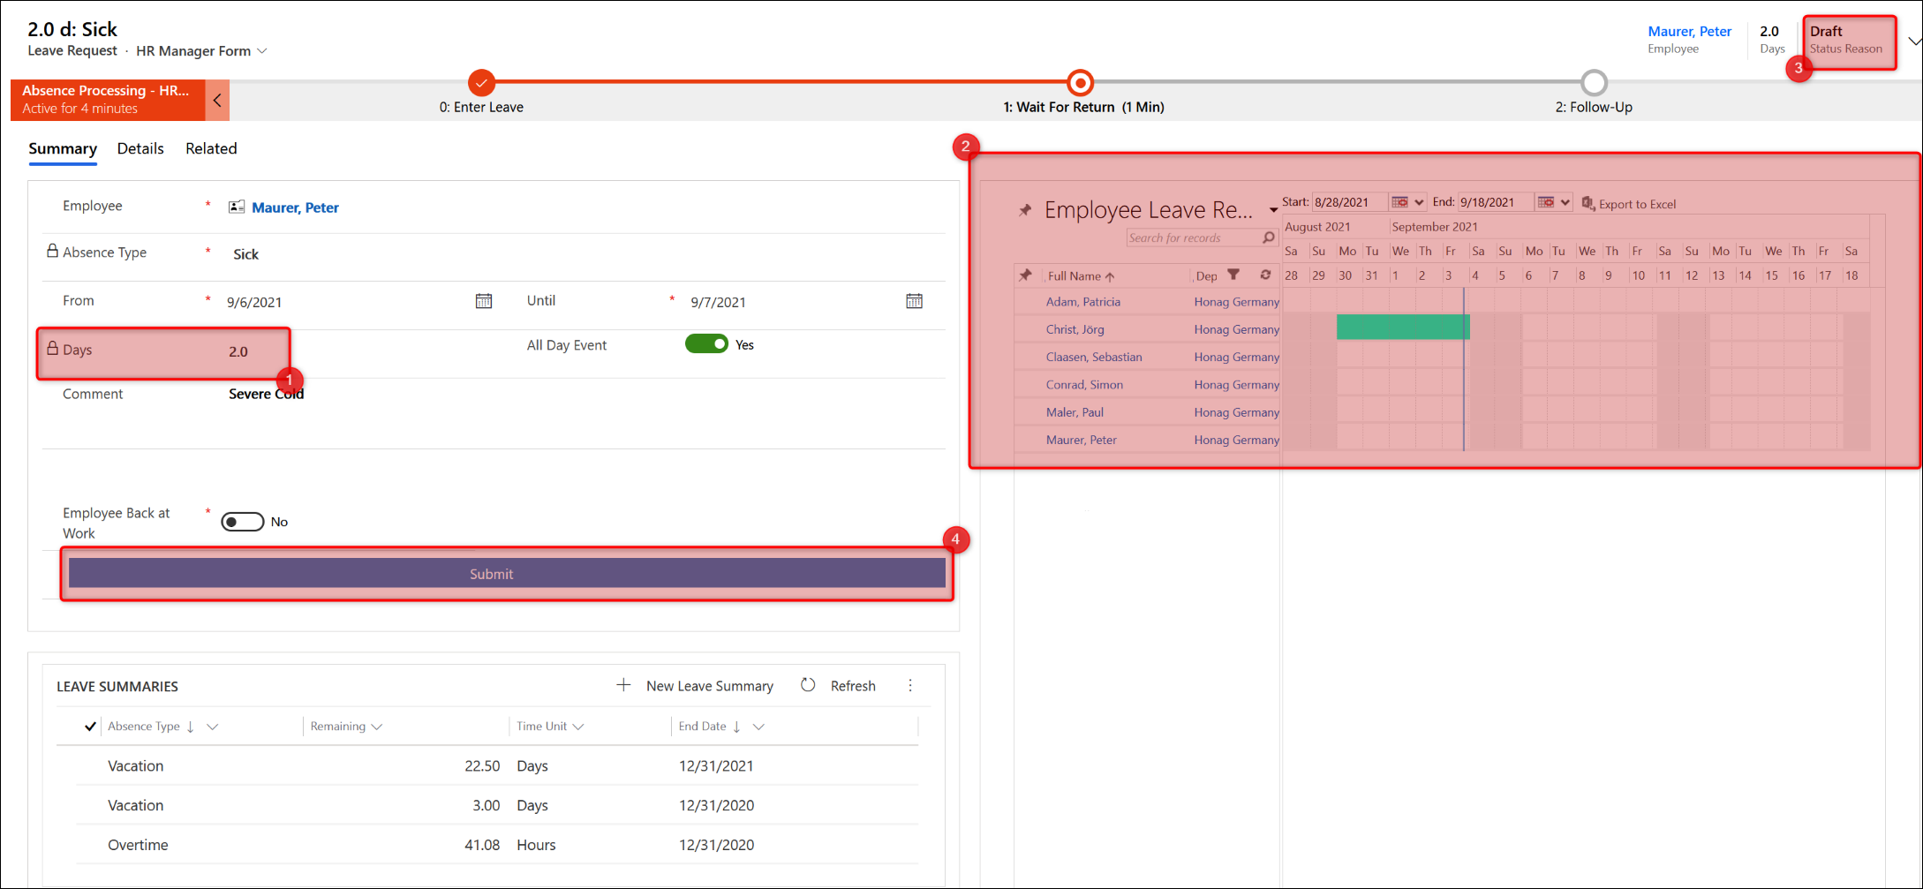
Task: Open Leave Summaries more options menu
Action: (x=910, y=685)
